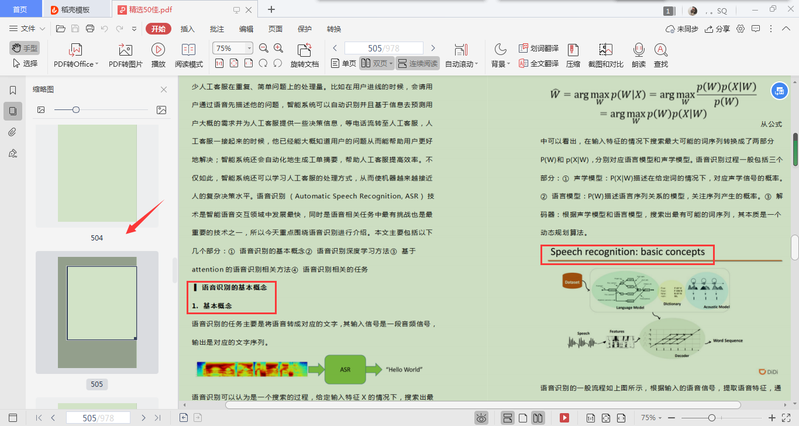799x426 pixels.
Task: Jump to first page in status bar
Action: (39, 418)
